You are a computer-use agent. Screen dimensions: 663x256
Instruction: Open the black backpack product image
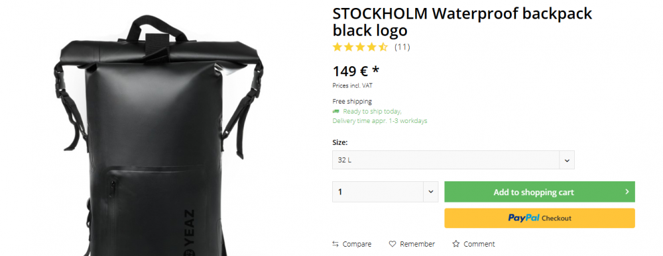click(x=158, y=136)
